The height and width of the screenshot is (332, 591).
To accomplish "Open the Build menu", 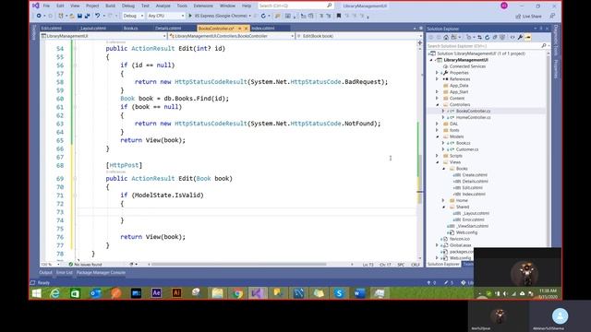I will pyautogui.click(x=110, y=6).
